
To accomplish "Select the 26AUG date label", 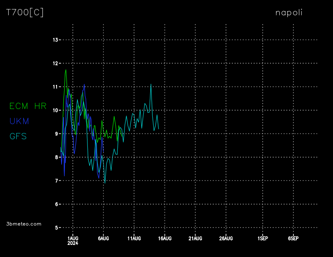I will pyautogui.click(x=226, y=238).
